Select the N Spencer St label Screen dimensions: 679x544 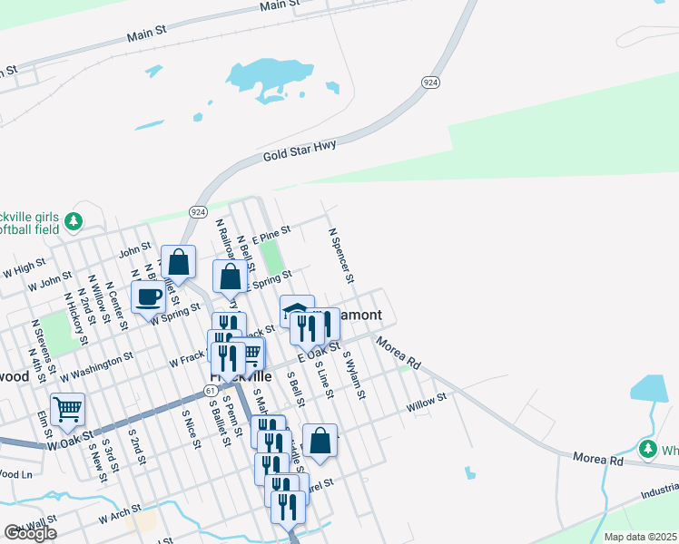coord(341,256)
